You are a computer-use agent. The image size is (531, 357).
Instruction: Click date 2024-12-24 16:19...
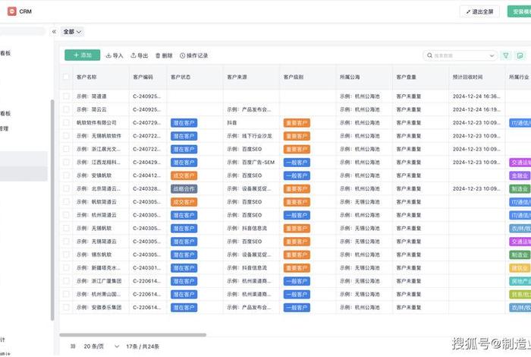point(476,109)
